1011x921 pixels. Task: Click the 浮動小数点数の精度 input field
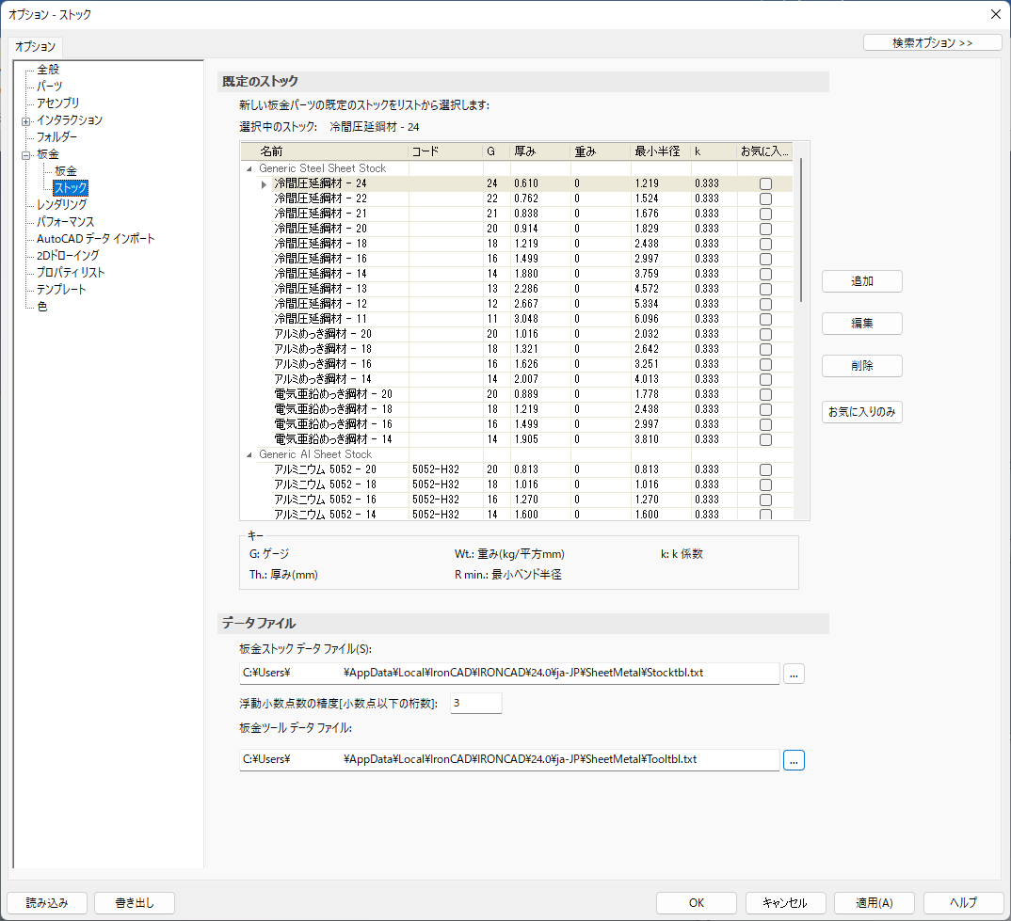[x=475, y=704]
